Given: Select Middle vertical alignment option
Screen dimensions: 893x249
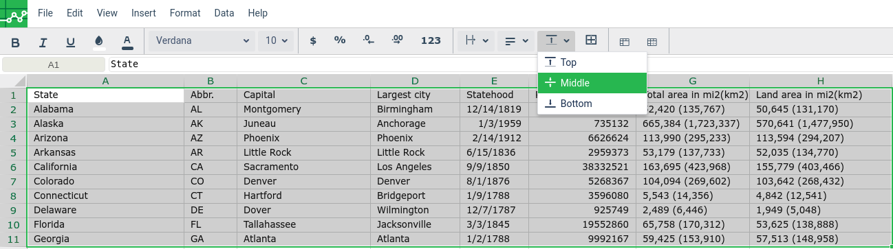Looking at the screenshot, I should (x=592, y=83).
